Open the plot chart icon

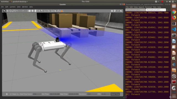pos(118,11)
